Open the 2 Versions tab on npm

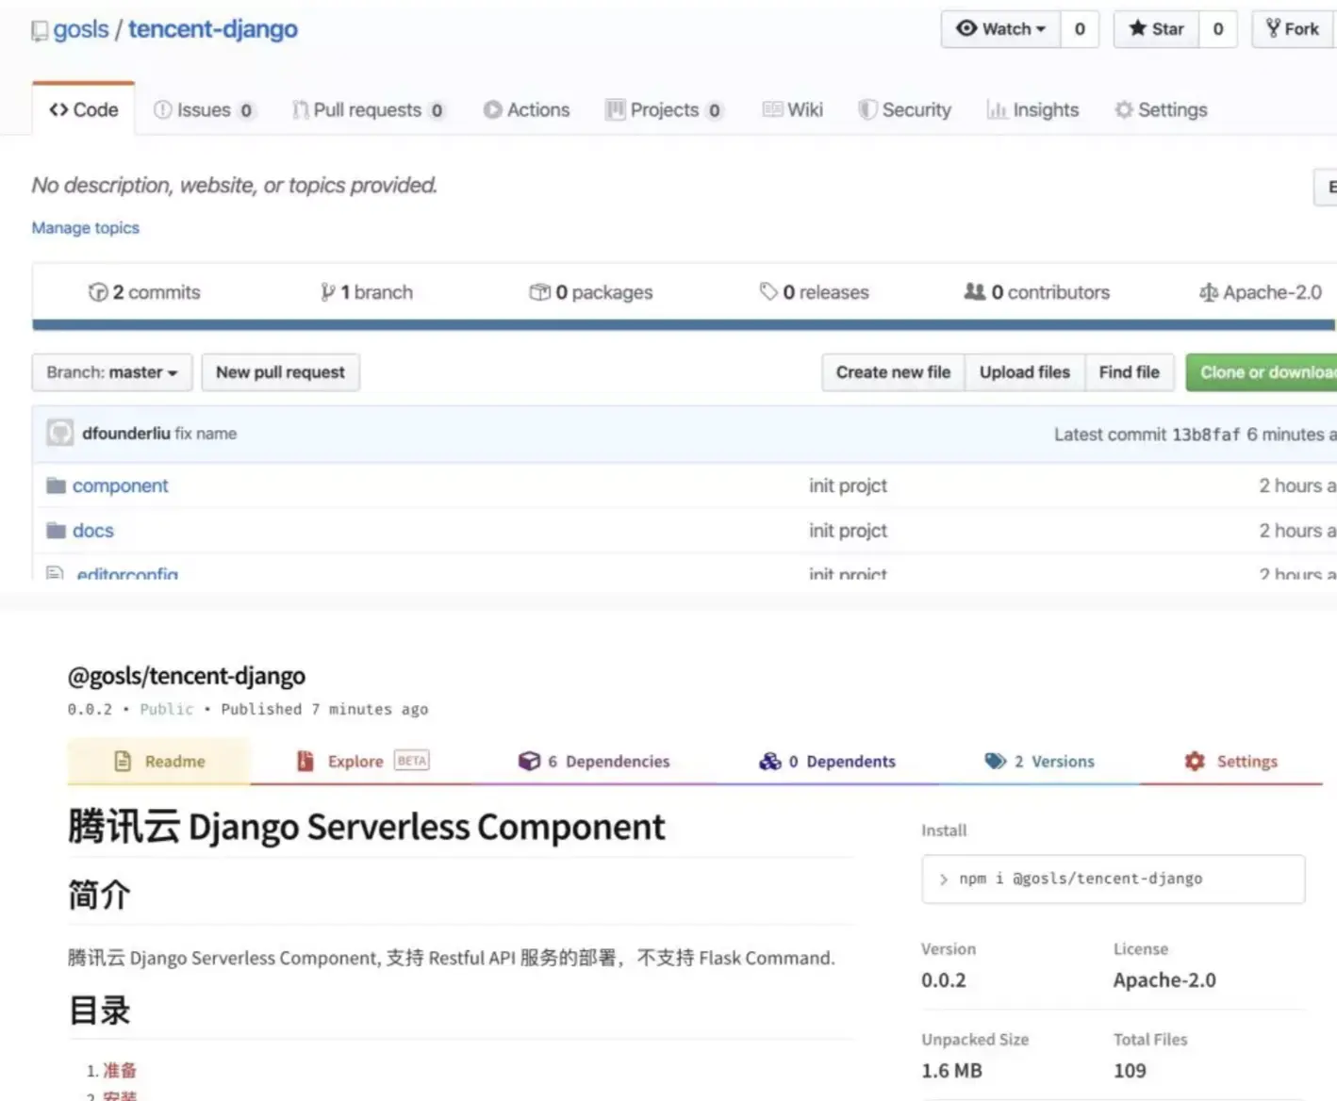1039,761
